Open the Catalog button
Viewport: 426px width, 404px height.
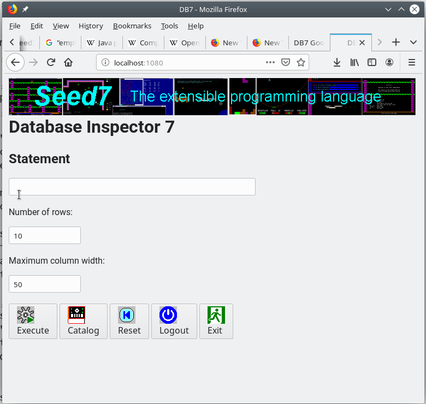pyautogui.click(x=84, y=321)
